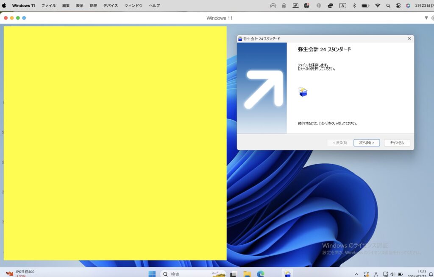Click the ファイルを保存します。 text
The width and height of the screenshot is (434, 277).
(313, 65)
